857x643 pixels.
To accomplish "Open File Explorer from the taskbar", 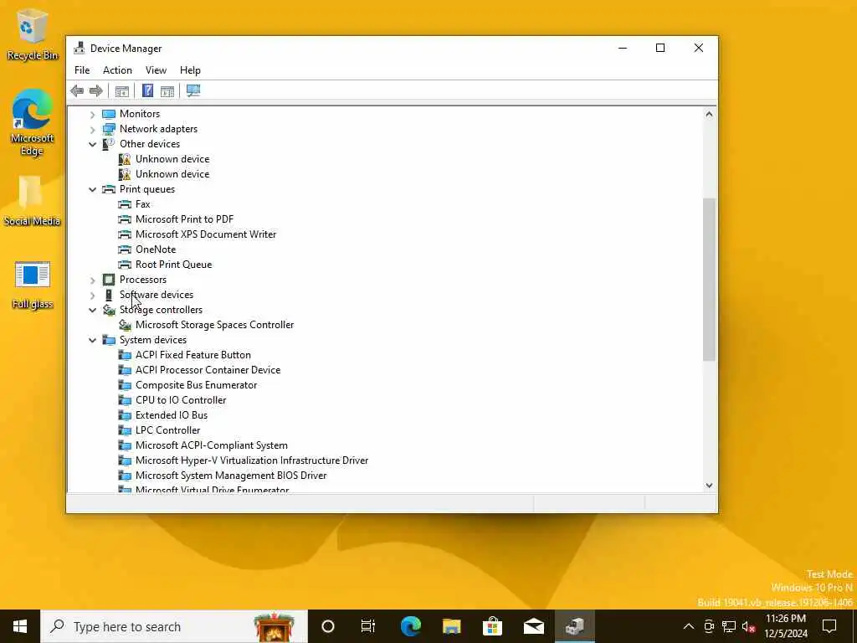I will [x=451, y=626].
